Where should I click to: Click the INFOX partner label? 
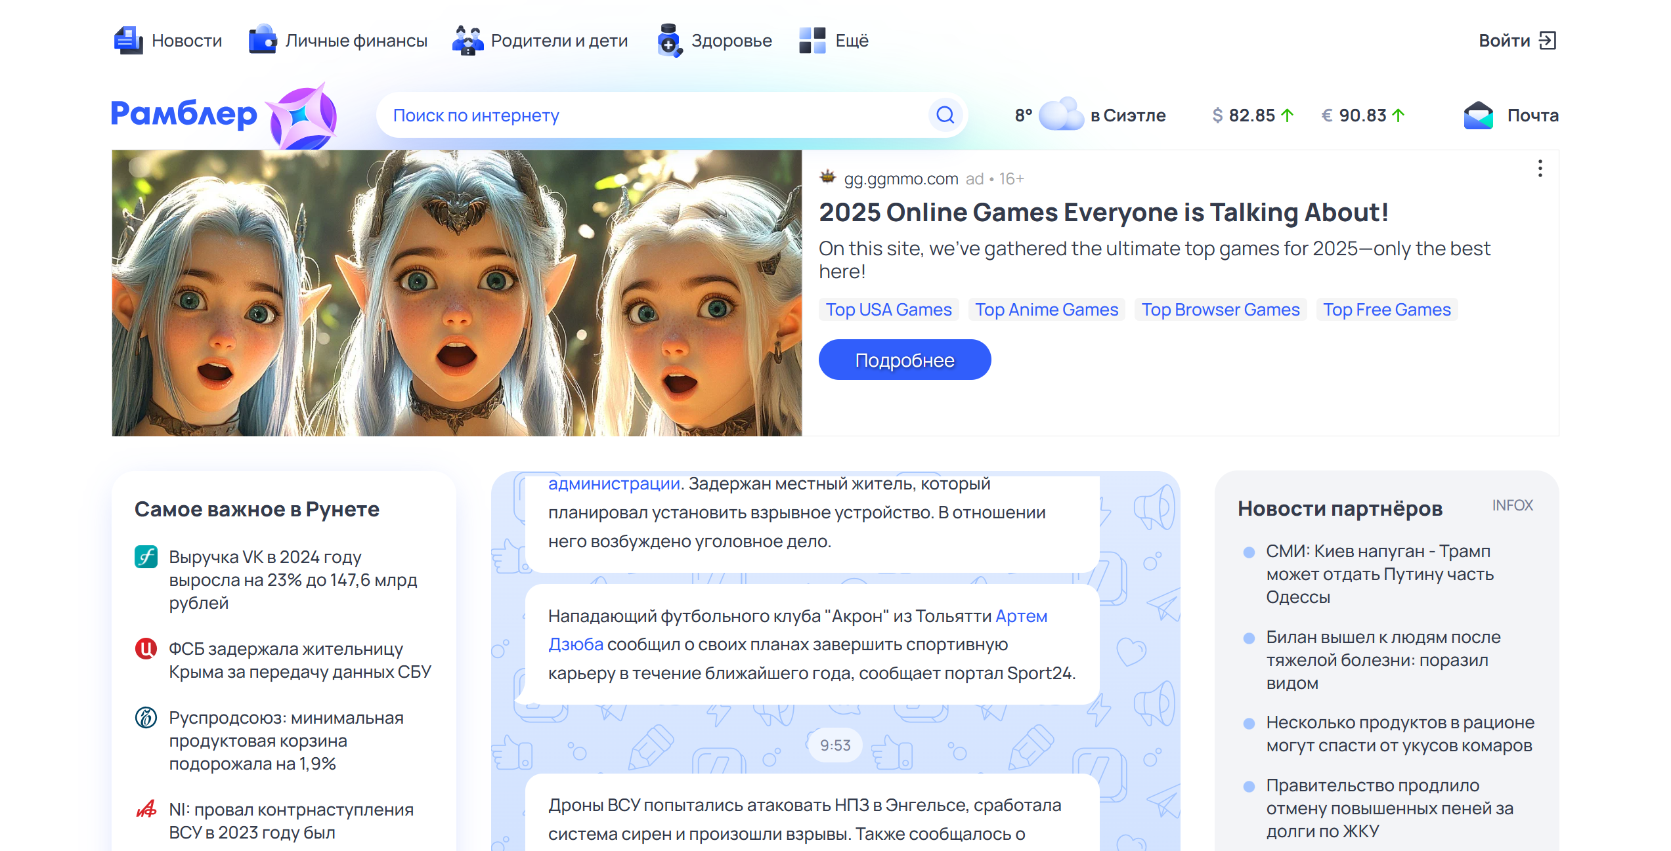[x=1512, y=505]
